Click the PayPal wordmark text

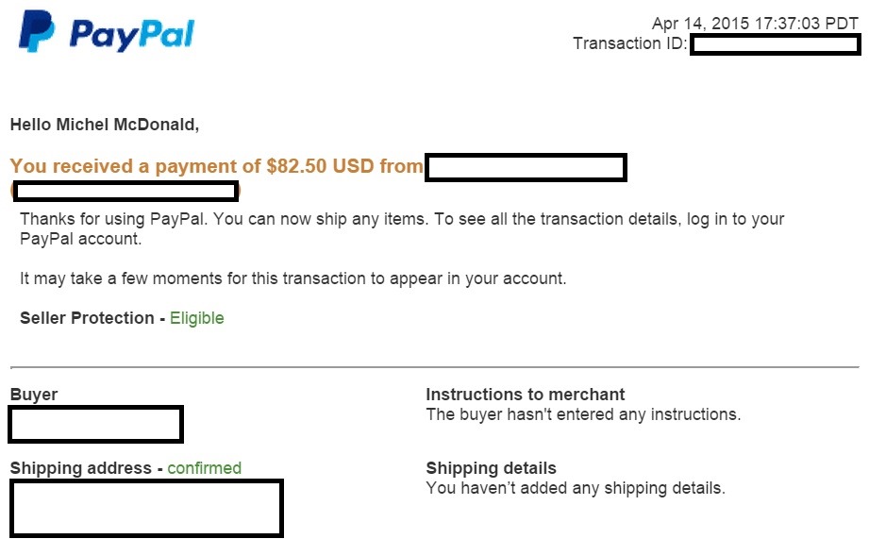click(131, 35)
